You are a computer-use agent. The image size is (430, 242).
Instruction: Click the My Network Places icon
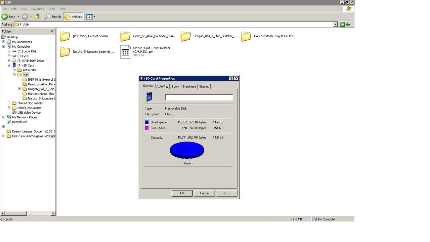click(x=9, y=117)
